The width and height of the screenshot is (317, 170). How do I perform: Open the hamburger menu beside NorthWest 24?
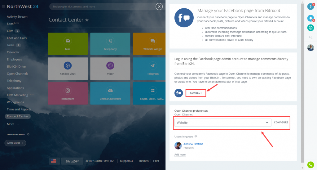point(3,7)
